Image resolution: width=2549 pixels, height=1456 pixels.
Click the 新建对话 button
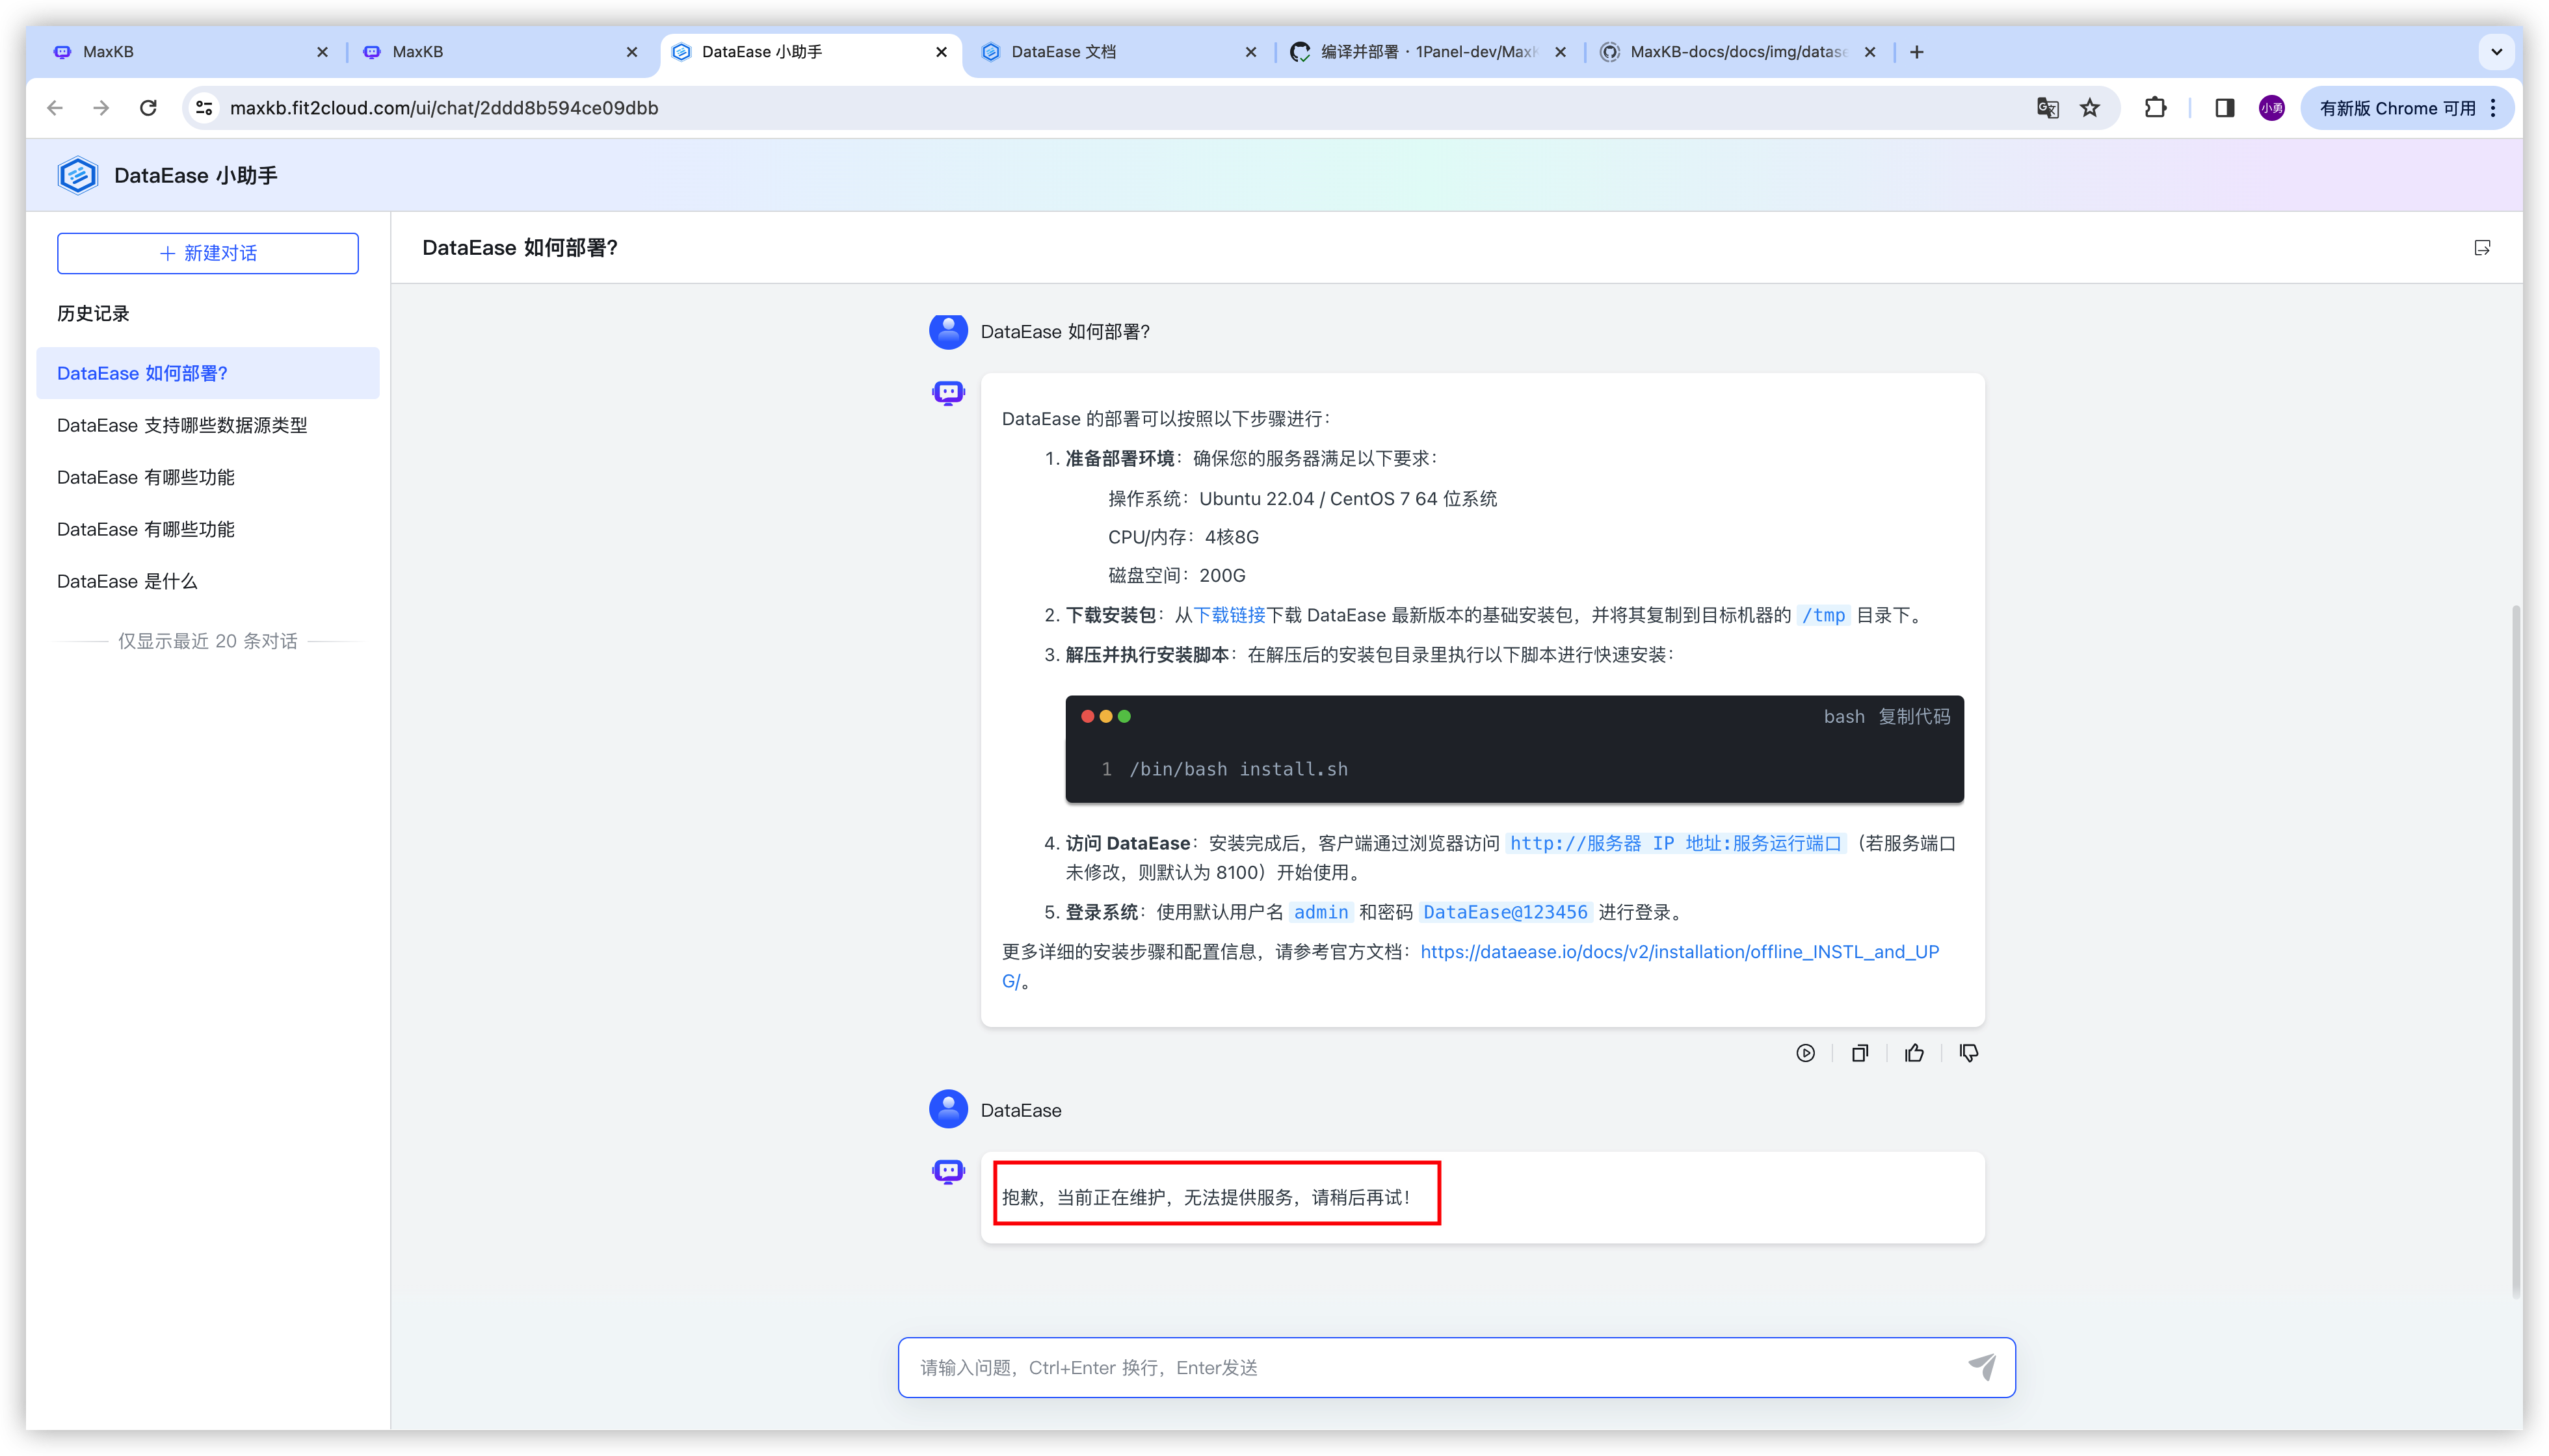click(x=208, y=253)
